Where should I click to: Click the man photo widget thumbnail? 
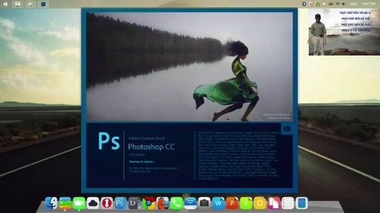click(x=344, y=32)
